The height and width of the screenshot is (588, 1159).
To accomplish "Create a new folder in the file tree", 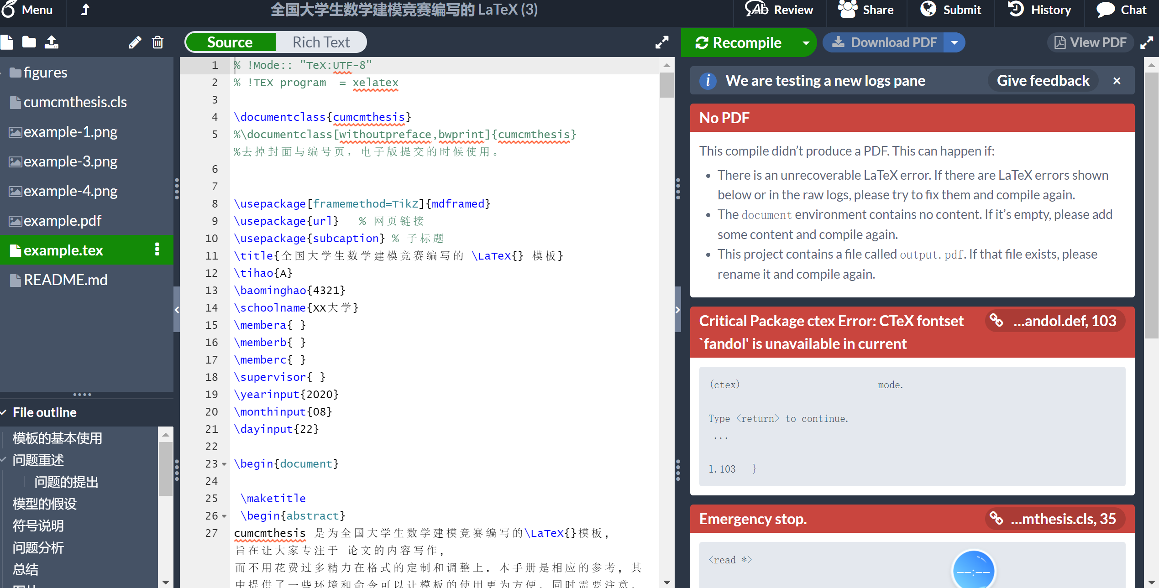I will (29, 42).
